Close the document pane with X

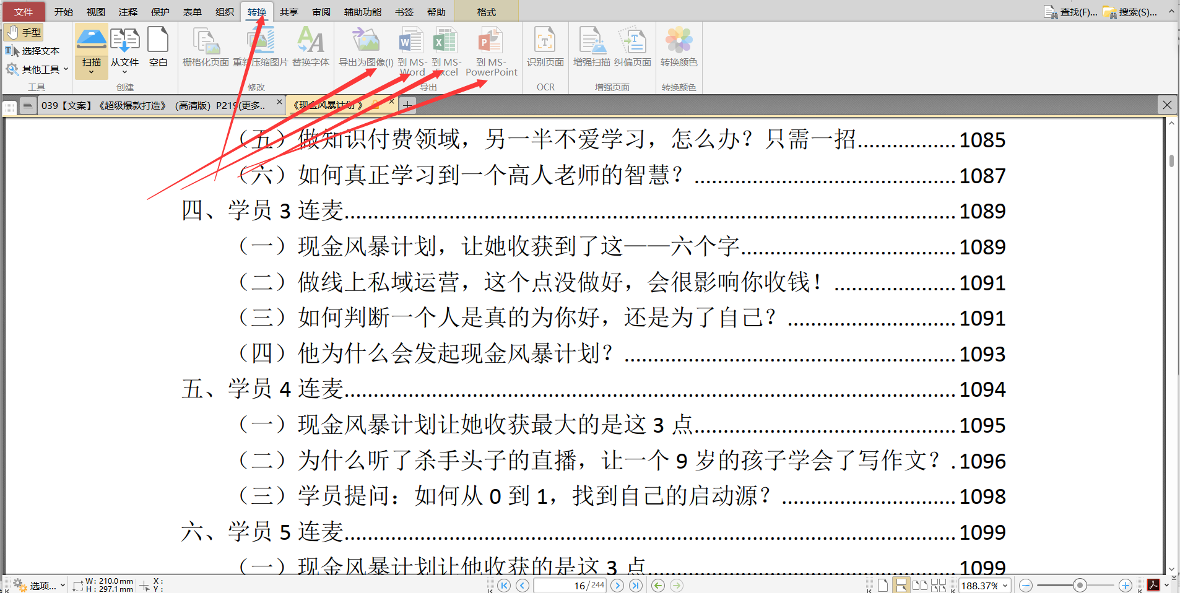coord(1167,105)
